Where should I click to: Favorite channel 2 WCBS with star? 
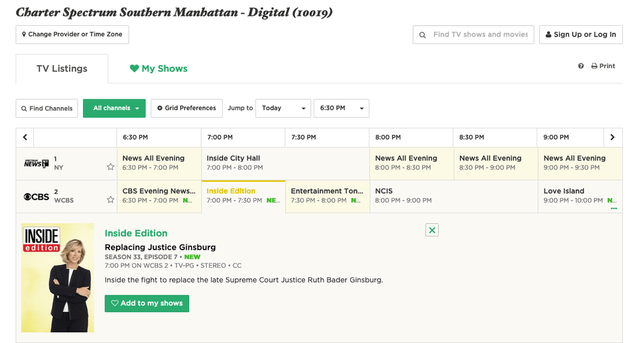tap(110, 199)
